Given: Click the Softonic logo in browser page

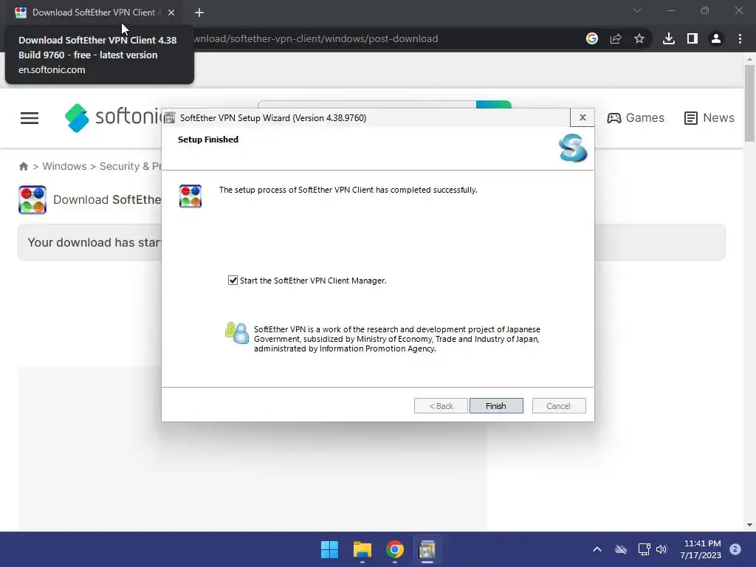Looking at the screenshot, I should click(x=113, y=117).
